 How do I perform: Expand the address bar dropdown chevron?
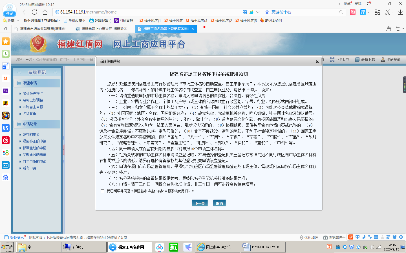tap(258, 12)
